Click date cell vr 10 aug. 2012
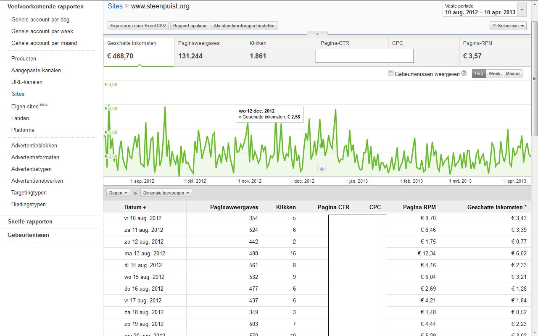The height and width of the screenshot is (336, 538). pos(143,218)
